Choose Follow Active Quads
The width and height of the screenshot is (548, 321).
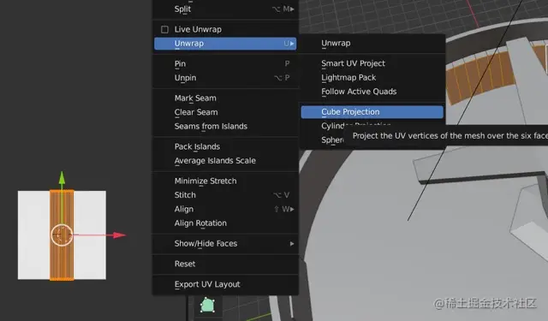pyautogui.click(x=372, y=92)
